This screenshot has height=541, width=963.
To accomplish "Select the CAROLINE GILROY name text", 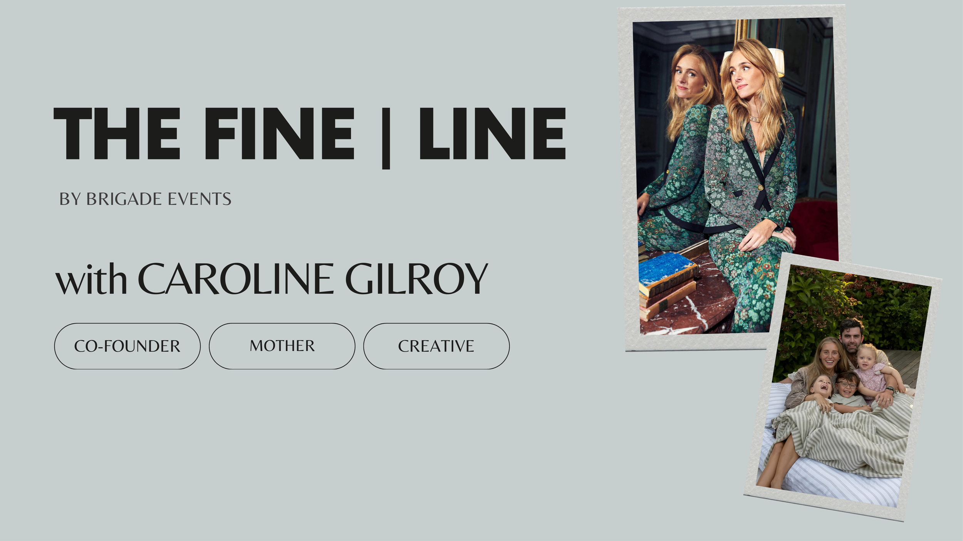I will [x=313, y=279].
